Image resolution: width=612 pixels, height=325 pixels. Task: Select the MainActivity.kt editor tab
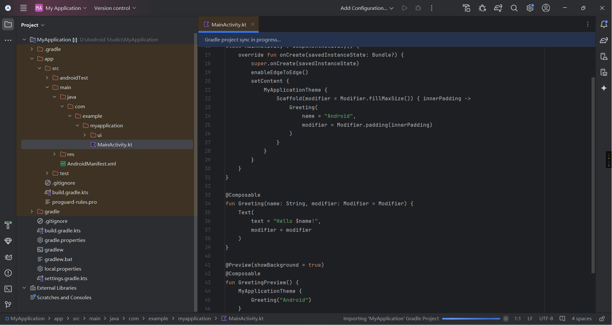228,25
